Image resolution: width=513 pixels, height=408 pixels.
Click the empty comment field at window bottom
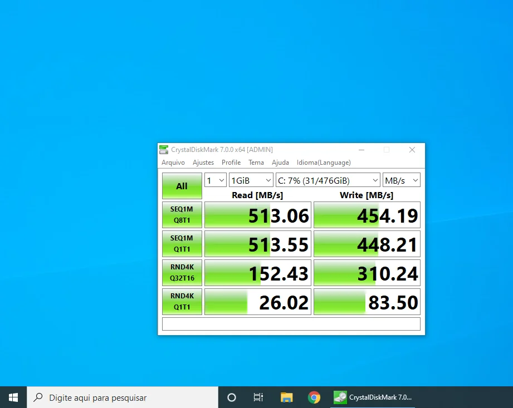291,324
